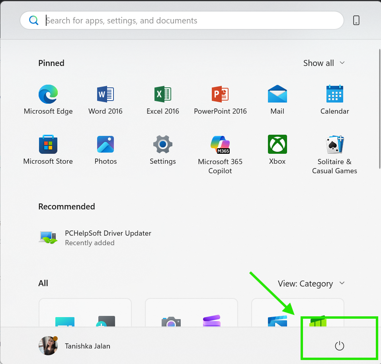Screen dimensions: 381x364
Task: Click the "Pinned" section heading
Action: (x=51, y=63)
